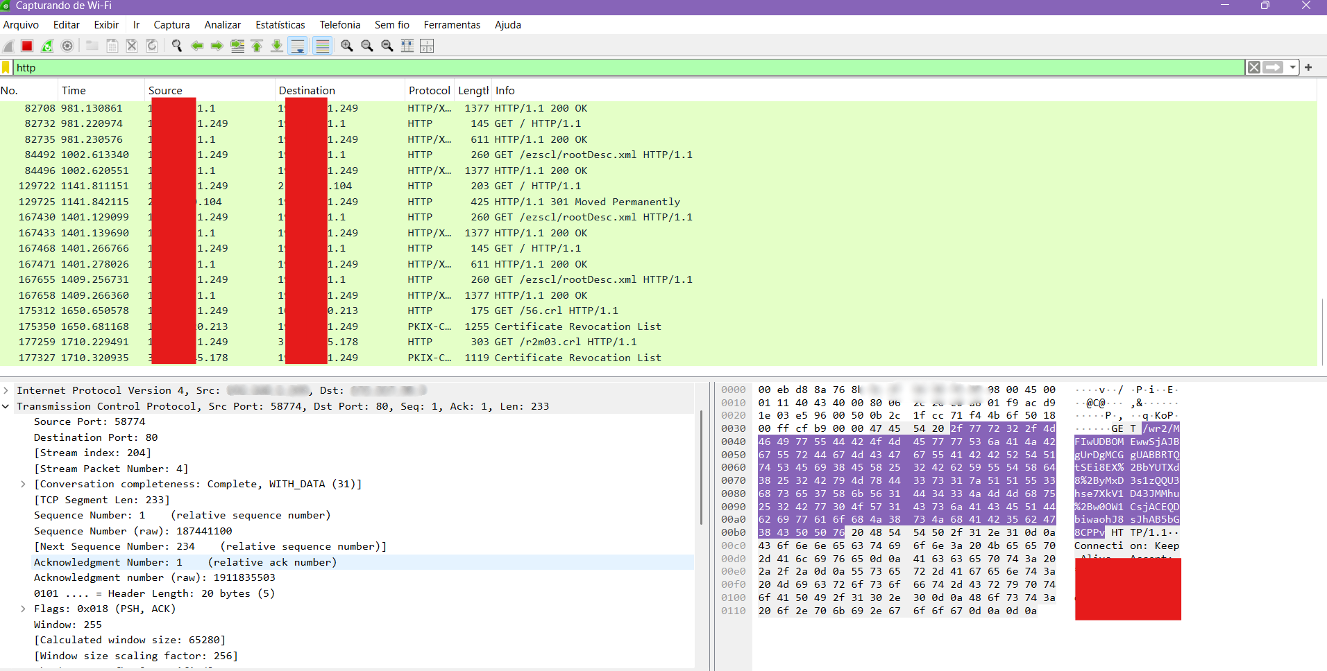Restart the current capture
Viewport: 1327px width, 671px height.
coord(47,46)
